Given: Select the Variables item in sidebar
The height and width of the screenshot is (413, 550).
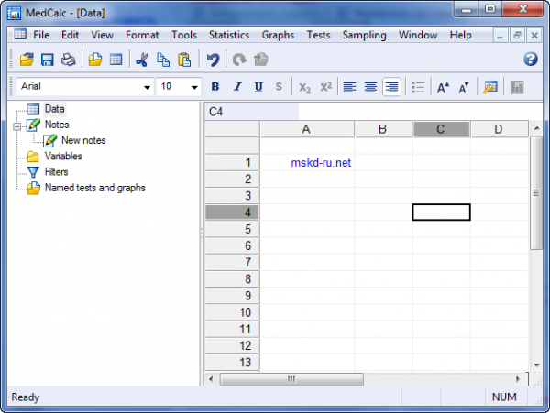Looking at the screenshot, I should (x=62, y=157).
